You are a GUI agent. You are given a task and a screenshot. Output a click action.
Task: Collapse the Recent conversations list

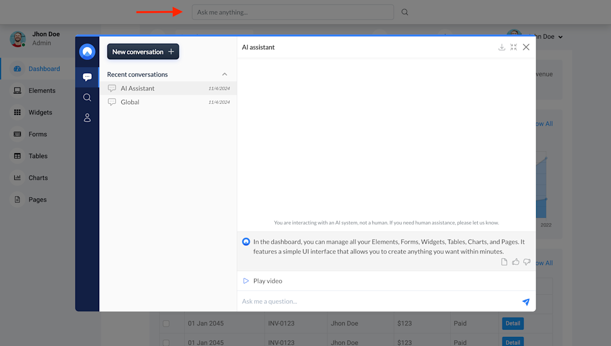tap(225, 74)
